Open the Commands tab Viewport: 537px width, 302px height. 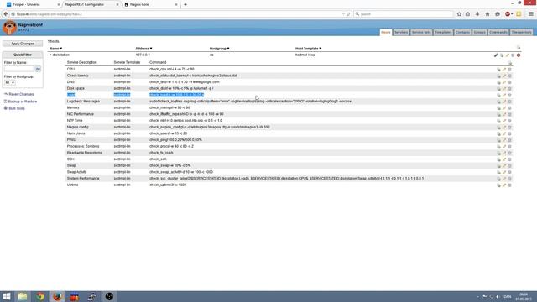click(498, 32)
